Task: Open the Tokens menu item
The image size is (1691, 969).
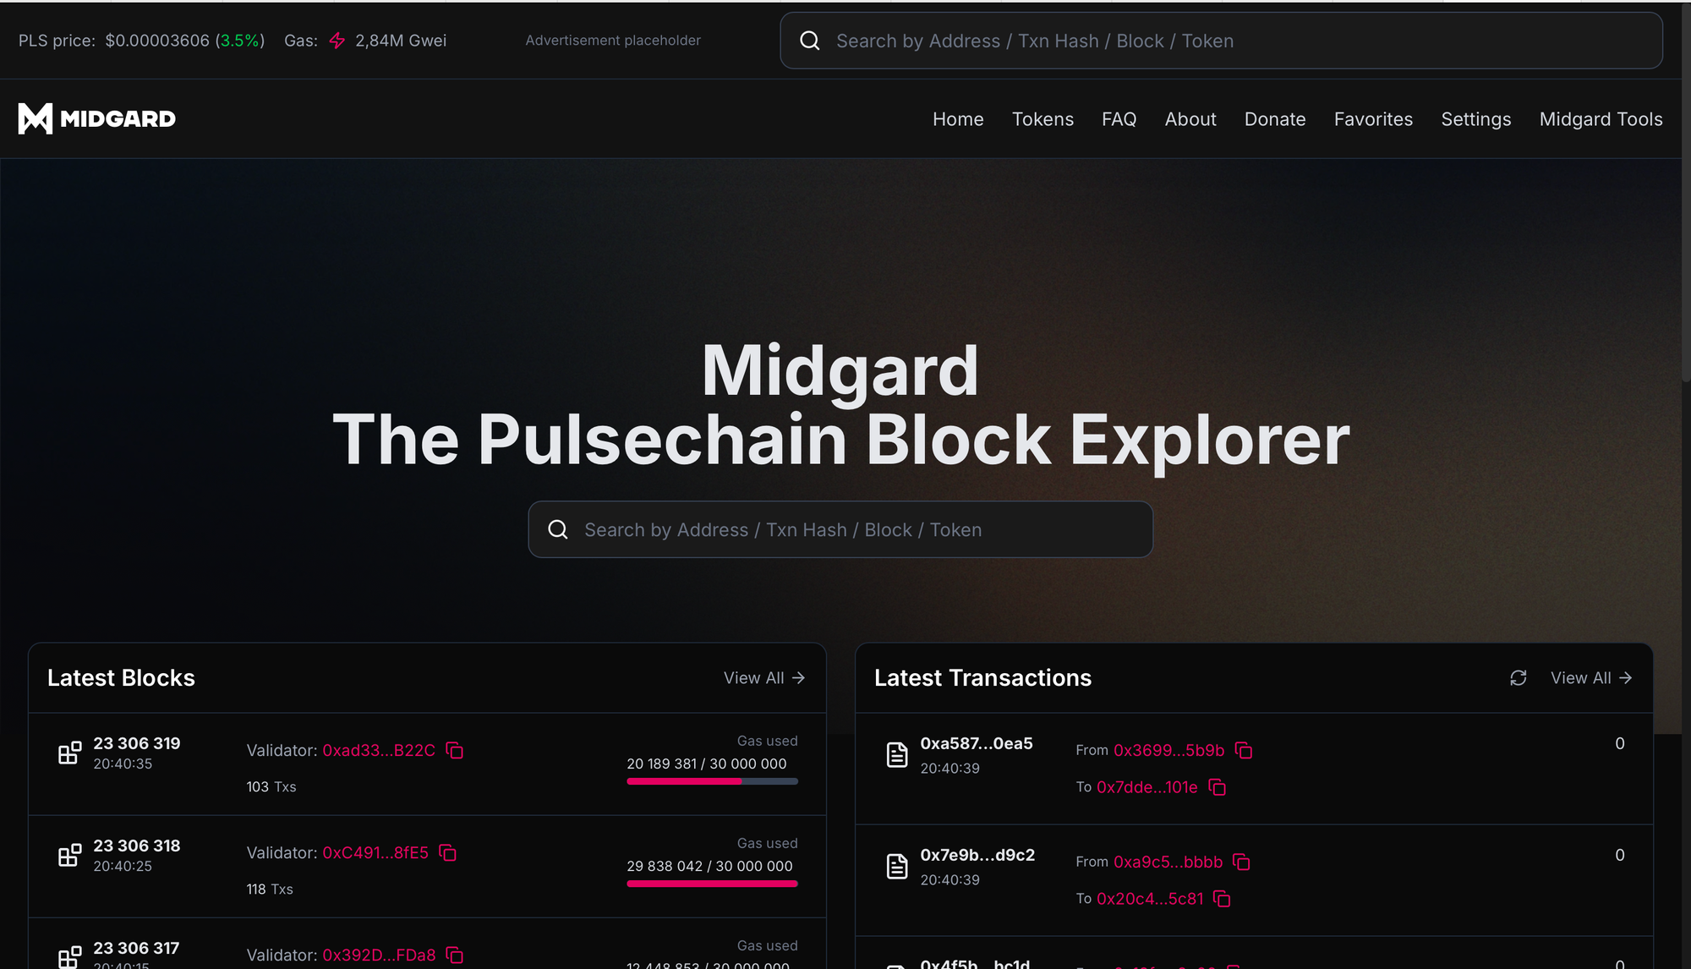Action: [x=1043, y=119]
